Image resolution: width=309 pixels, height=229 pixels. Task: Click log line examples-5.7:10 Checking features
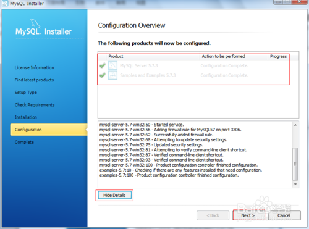(180, 170)
